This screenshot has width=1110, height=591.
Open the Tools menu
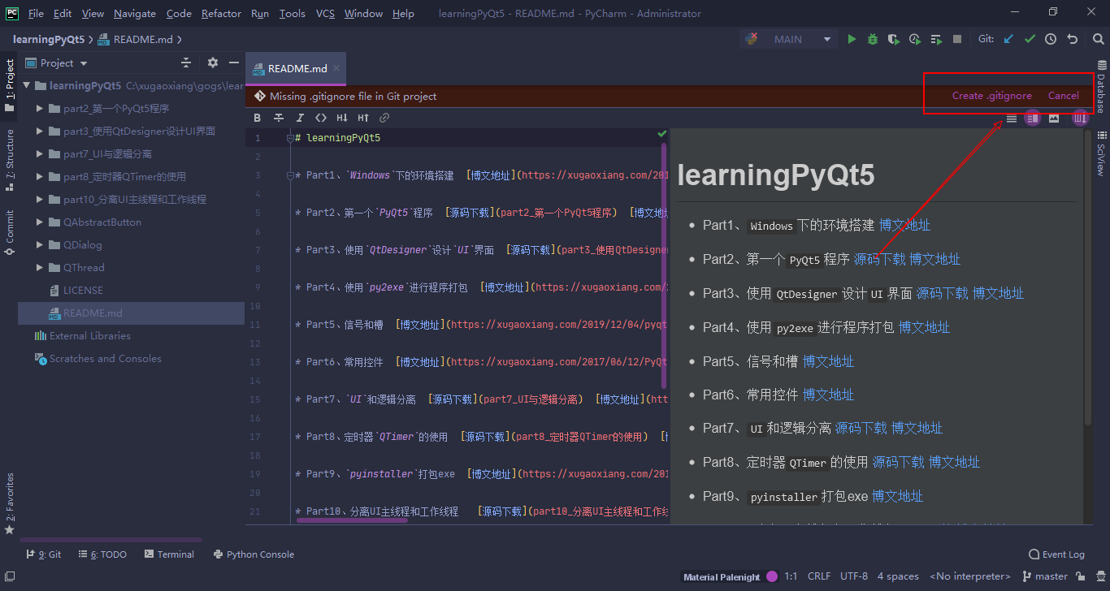point(292,13)
